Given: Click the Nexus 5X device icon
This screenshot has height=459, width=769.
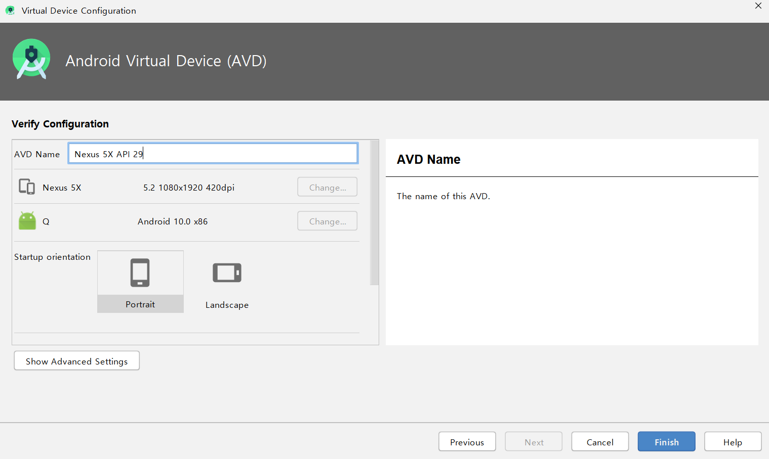Looking at the screenshot, I should pos(27,187).
